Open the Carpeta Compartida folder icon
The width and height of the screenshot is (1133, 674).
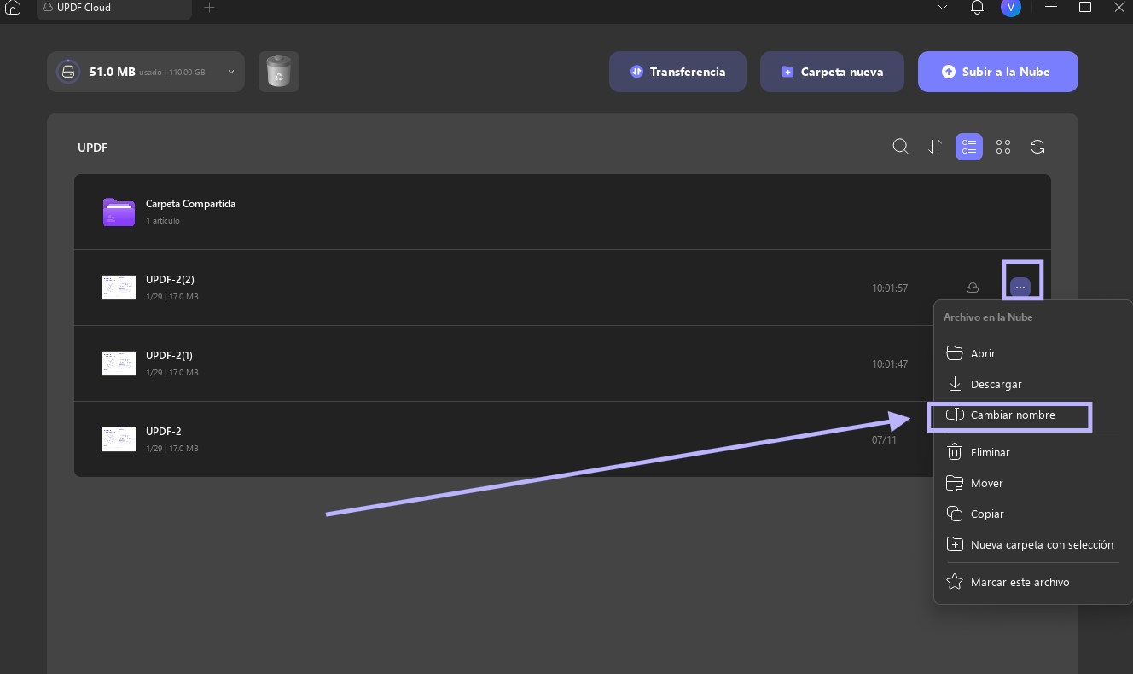pos(119,212)
